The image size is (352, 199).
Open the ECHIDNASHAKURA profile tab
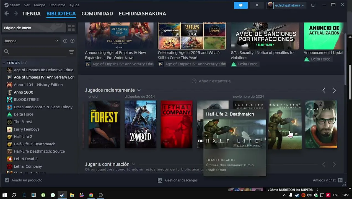143,14
